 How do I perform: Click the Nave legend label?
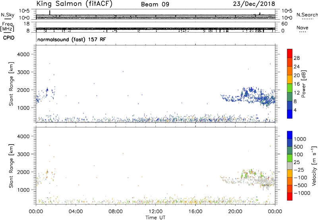point(302,27)
